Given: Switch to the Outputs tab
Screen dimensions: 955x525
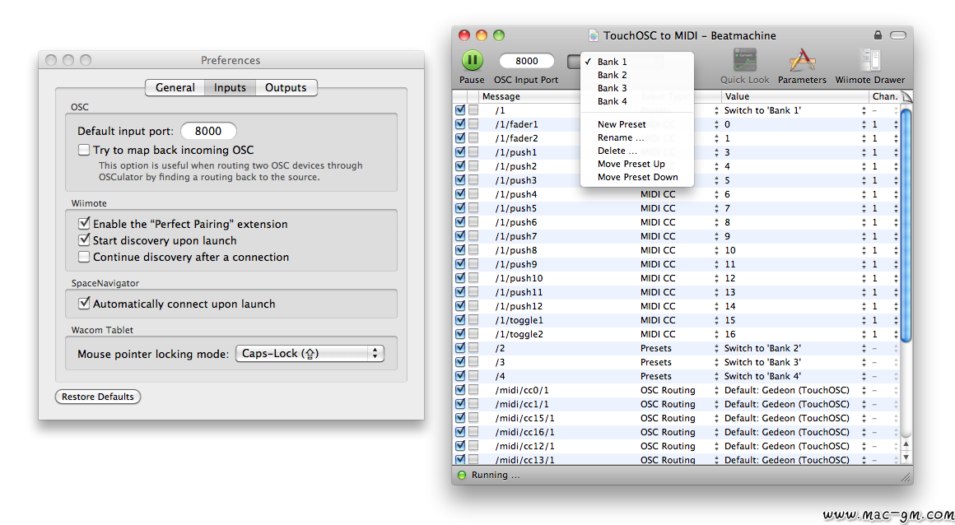Looking at the screenshot, I should coord(286,88).
